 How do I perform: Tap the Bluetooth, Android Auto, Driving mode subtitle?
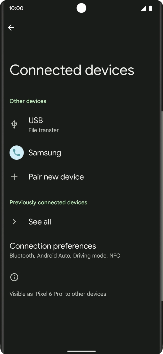click(x=65, y=256)
